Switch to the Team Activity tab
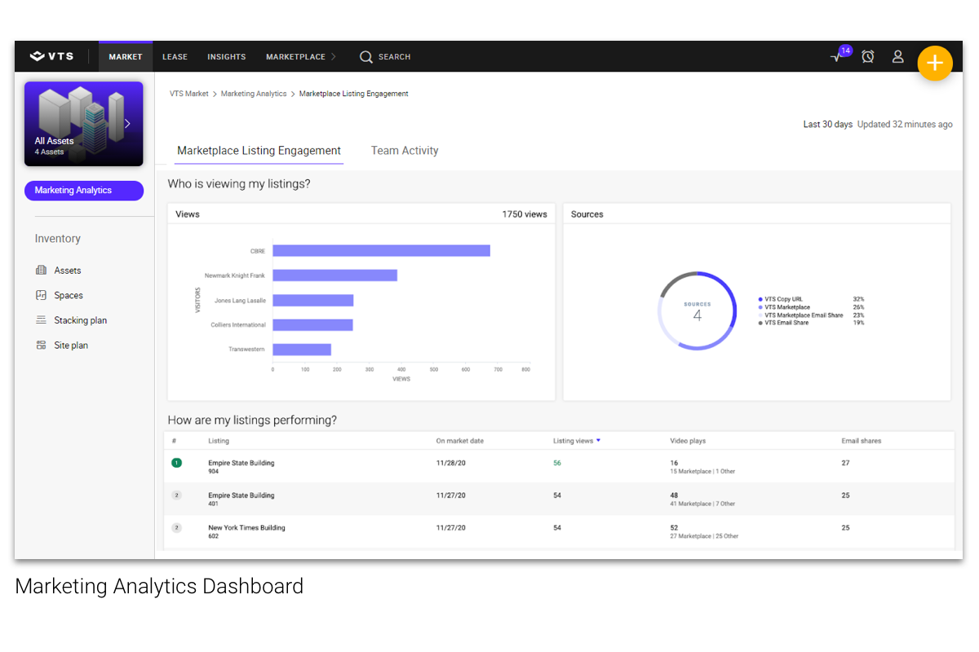The width and height of the screenshot is (979, 652). (x=405, y=151)
